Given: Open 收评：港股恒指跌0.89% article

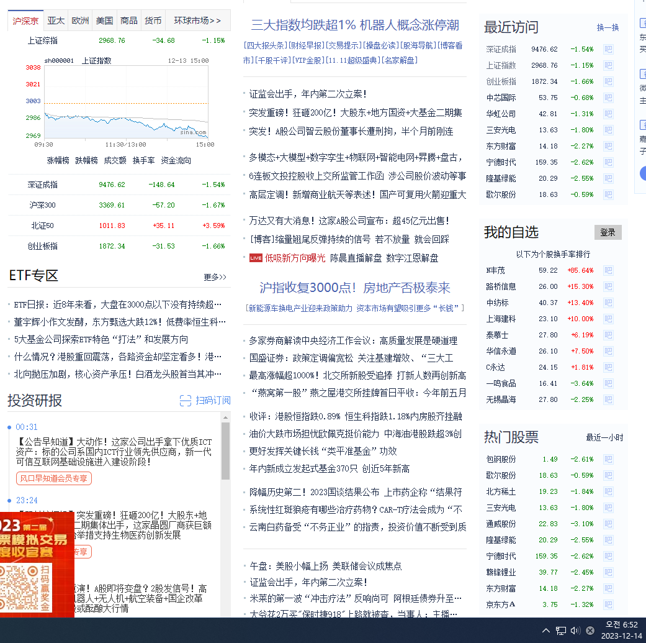Looking at the screenshot, I should [356, 417].
